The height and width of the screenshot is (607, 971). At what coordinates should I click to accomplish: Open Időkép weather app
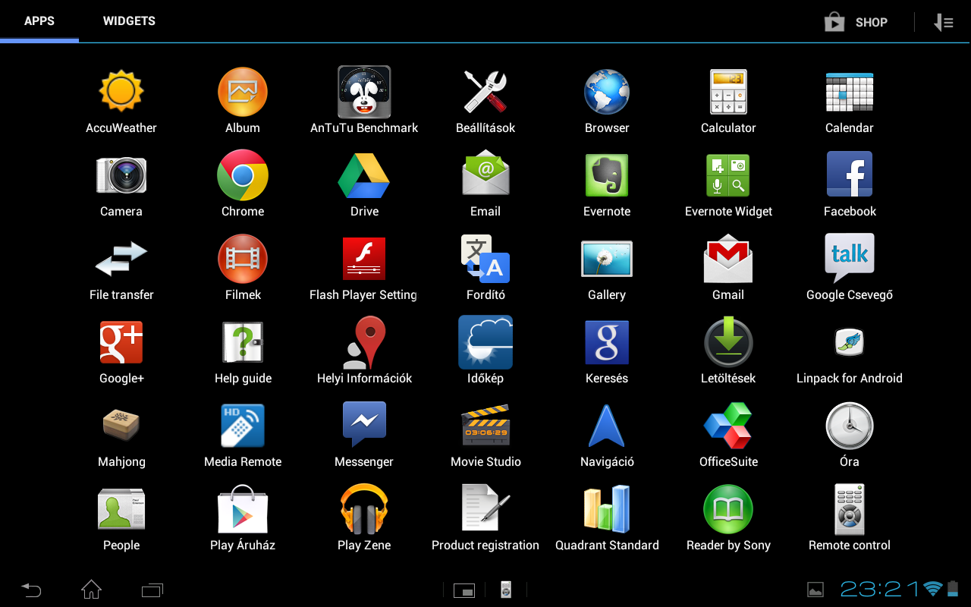(485, 351)
